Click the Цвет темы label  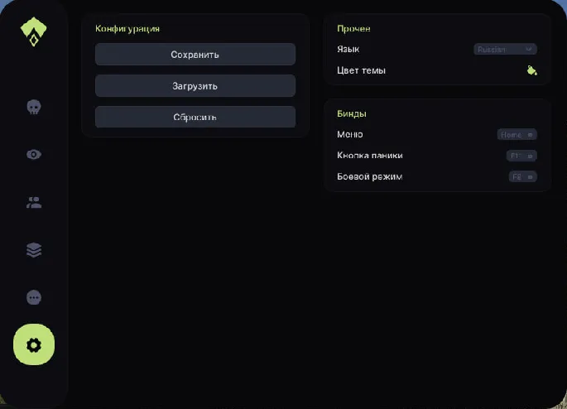pyautogui.click(x=361, y=70)
